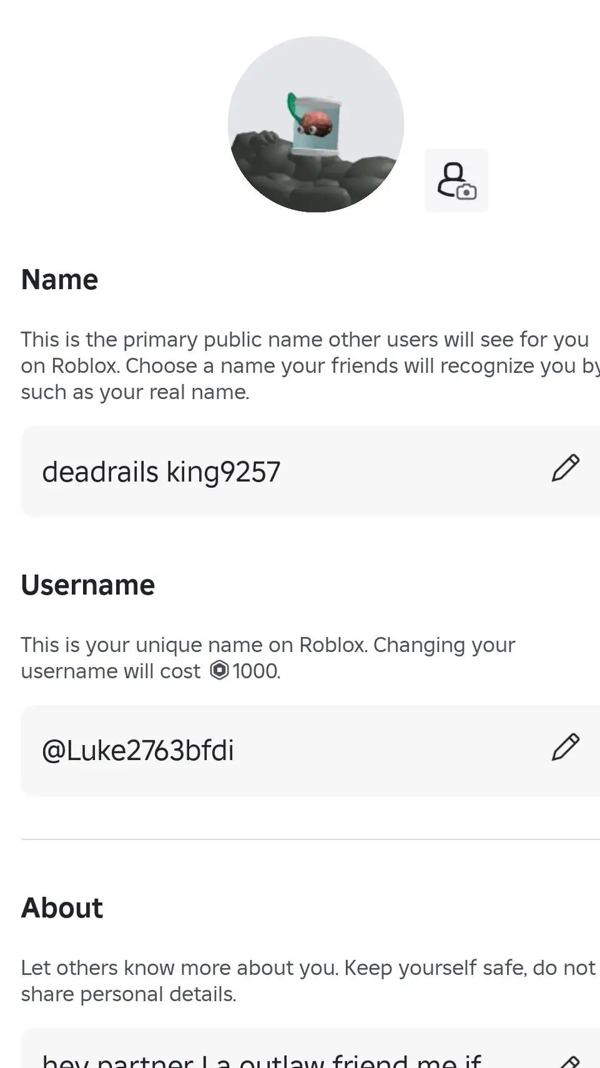600x1068 pixels.
Task: Tap the About text starting 'hey partner'
Action: [262, 1061]
